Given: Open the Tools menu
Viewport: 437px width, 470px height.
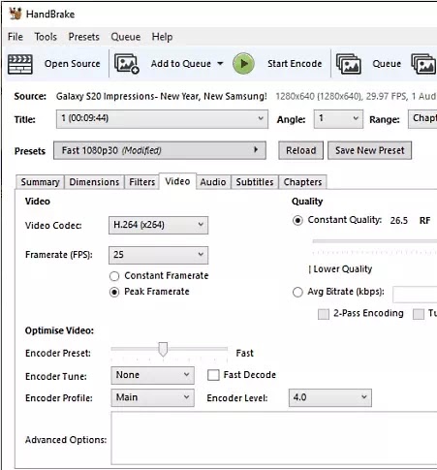Looking at the screenshot, I should (x=46, y=37).
